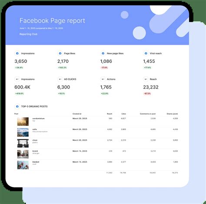Select the 1,086 new page likes value
This screenshot has height=204, width=206.
tap(106, 61)
